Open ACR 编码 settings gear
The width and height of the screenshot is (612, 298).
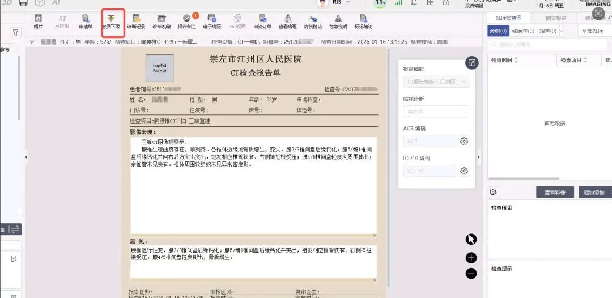coord(464,141)
